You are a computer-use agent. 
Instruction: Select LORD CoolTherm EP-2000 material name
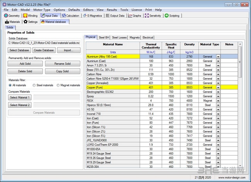(113, 145)
